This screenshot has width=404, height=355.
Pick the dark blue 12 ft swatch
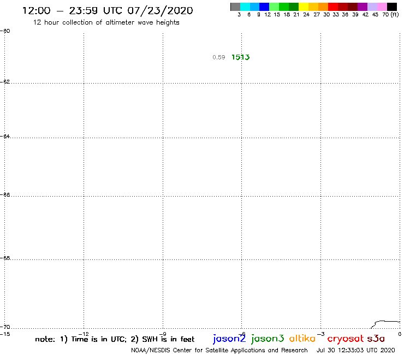(x=265, y=7)
